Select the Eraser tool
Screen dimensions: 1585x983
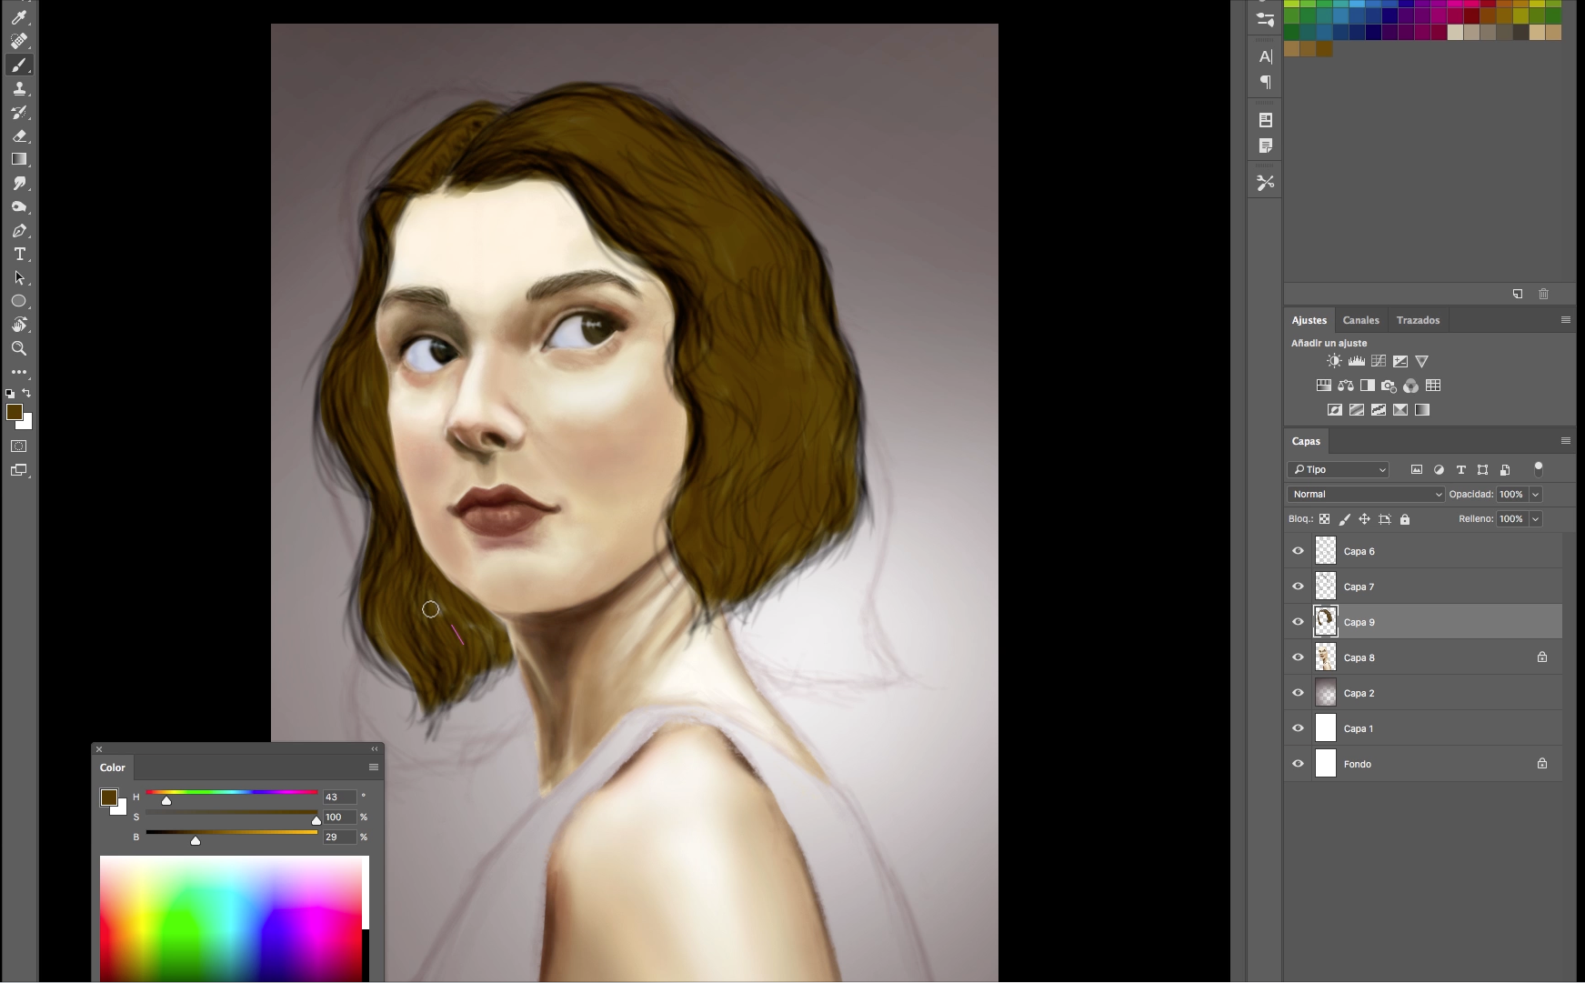coord(19,135)
